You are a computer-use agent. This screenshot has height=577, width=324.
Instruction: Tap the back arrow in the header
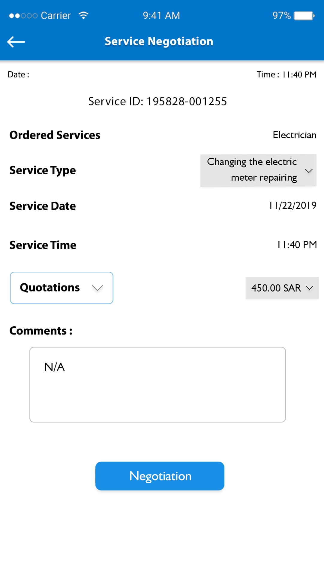pyautogui.click(x=16, y=42)
